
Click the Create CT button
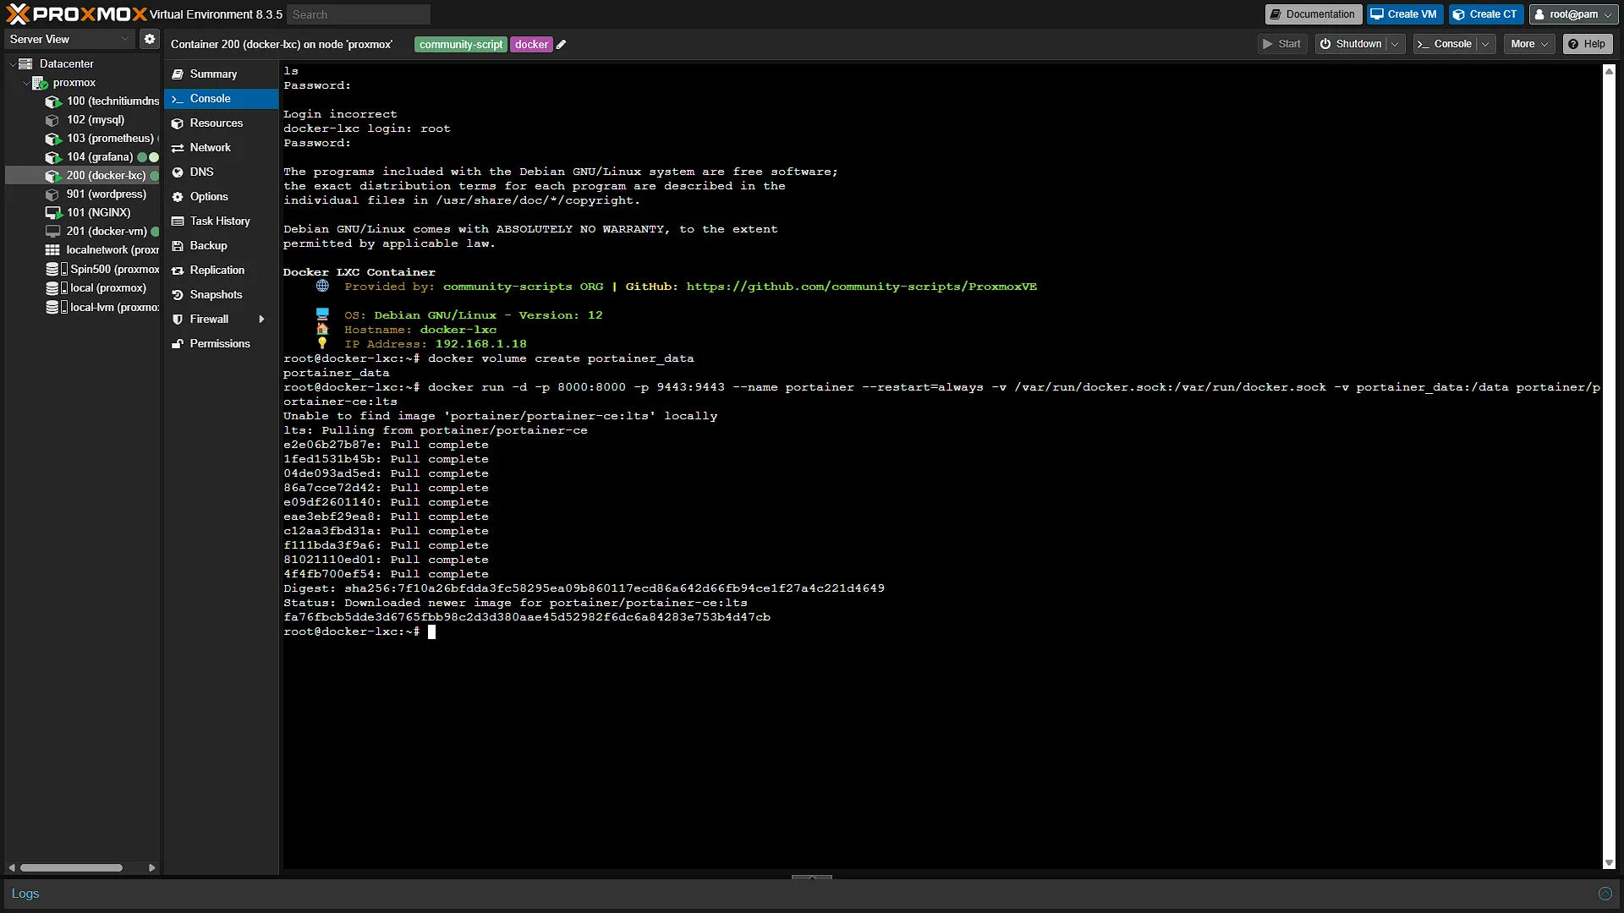1486,14
